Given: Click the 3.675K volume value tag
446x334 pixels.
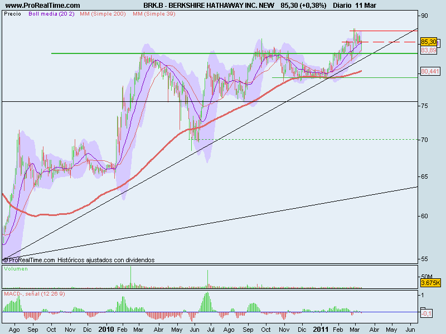Looking at the screenshot, I should pos(430,283).
